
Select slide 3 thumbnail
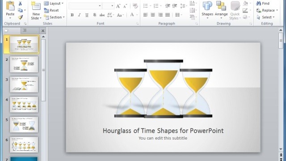(24, 85)
